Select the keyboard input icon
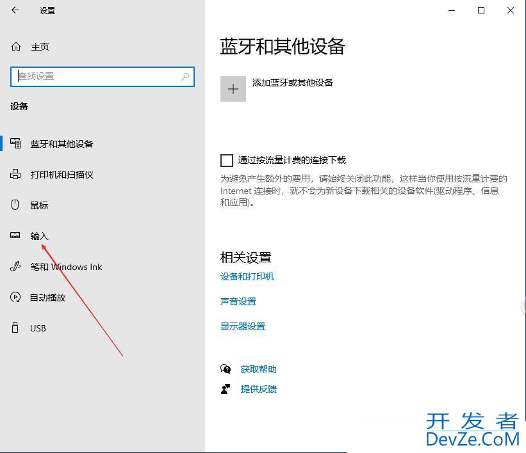 pyautogui.click(x=15, y=235)
